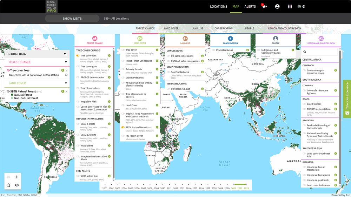Select year 2015 on the timeline

click(195, 188)
